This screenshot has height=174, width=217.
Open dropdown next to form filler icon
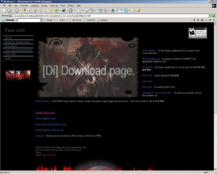pos(75,11)
